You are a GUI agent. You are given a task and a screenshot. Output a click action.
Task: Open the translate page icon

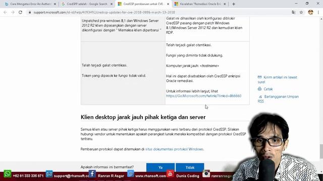[x=294, y=12]
